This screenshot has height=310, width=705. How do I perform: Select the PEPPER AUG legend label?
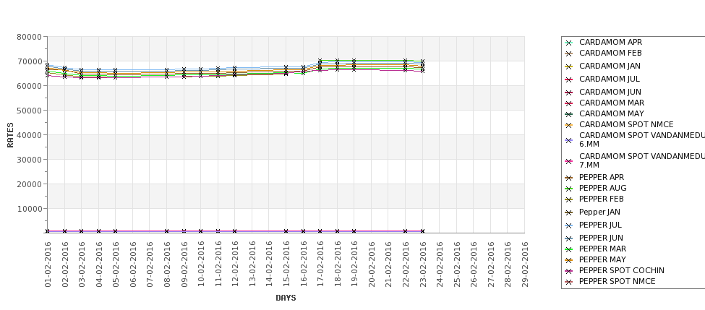[602, 189]
